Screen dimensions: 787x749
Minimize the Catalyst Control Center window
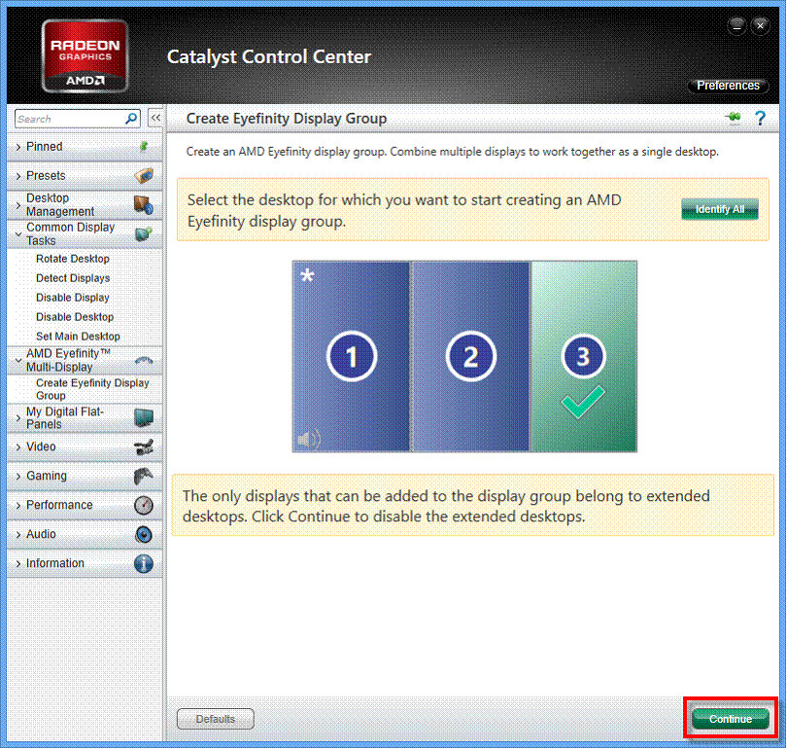pos(736,25)
